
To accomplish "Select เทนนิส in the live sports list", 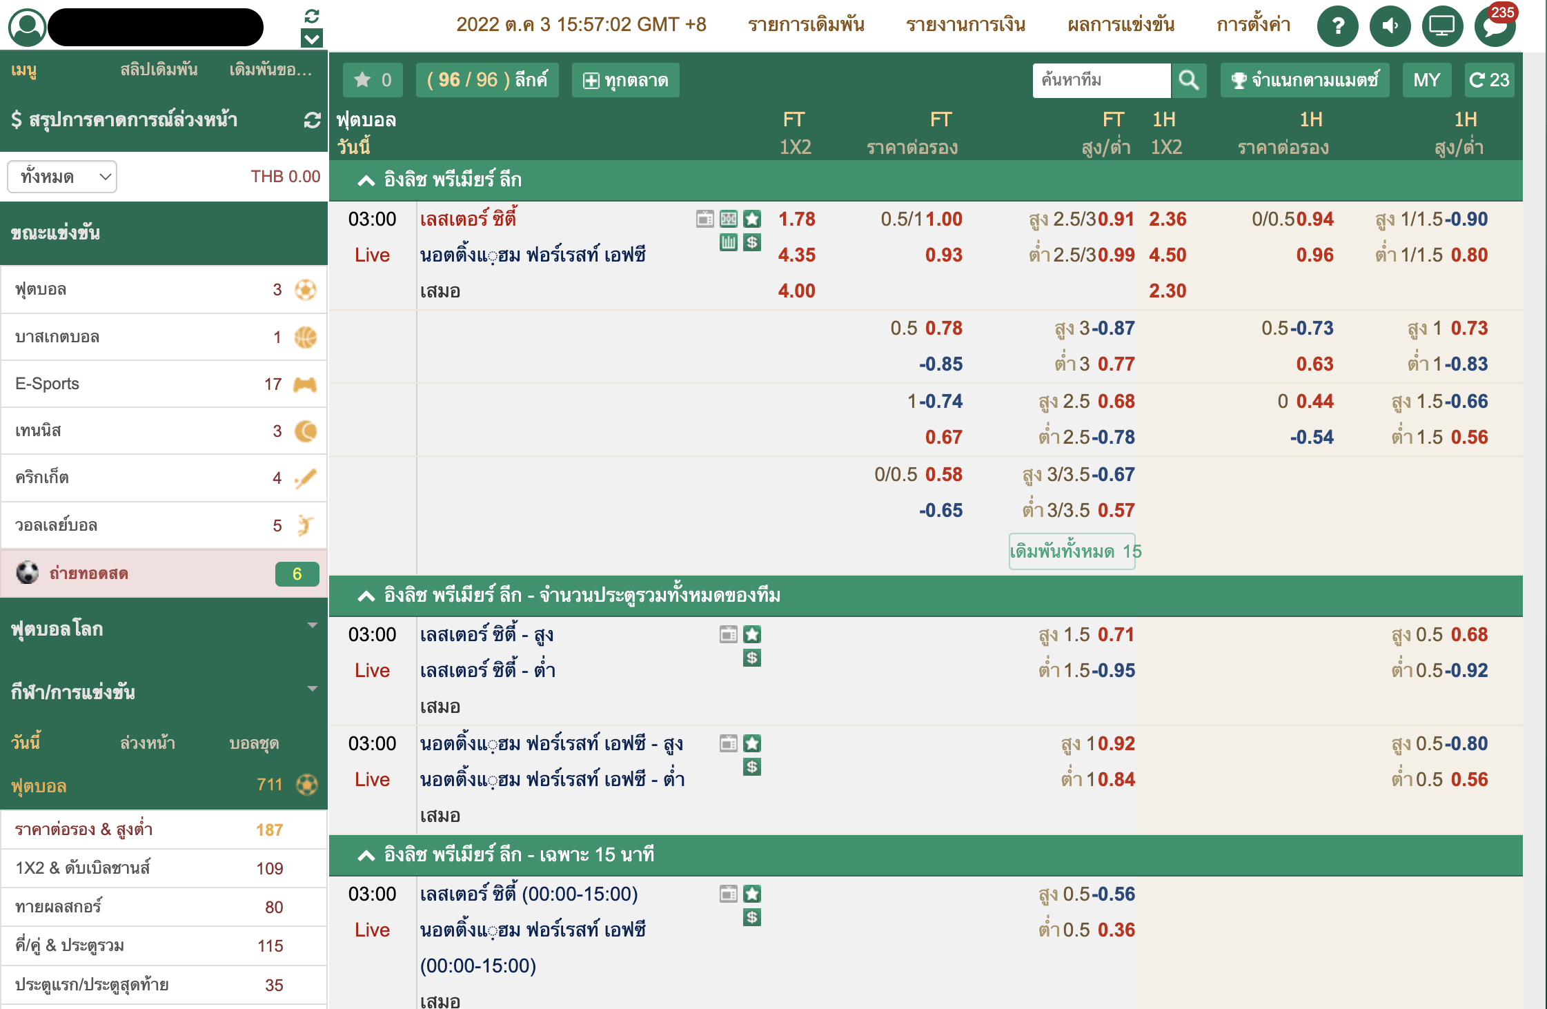I will point(164,431).
